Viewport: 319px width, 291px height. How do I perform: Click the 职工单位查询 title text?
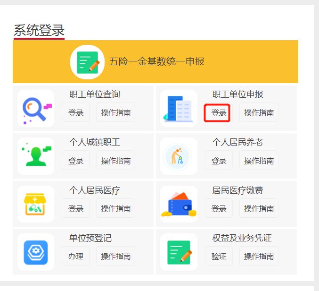tap(94, 94)
